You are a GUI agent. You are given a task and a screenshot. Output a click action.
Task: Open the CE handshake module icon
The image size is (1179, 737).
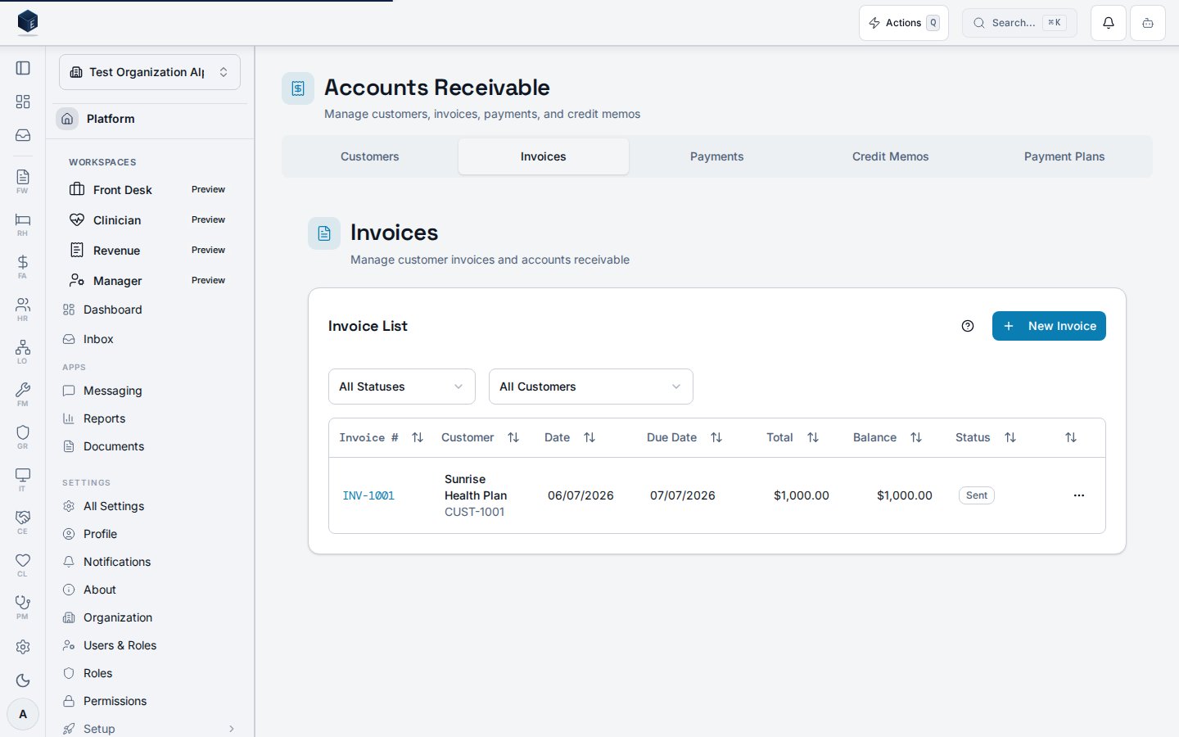[x=23, y=522]
